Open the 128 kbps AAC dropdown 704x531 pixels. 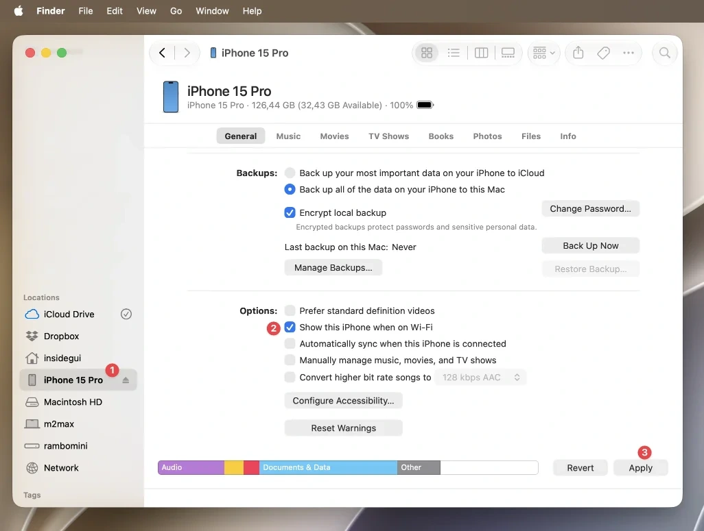480,377
